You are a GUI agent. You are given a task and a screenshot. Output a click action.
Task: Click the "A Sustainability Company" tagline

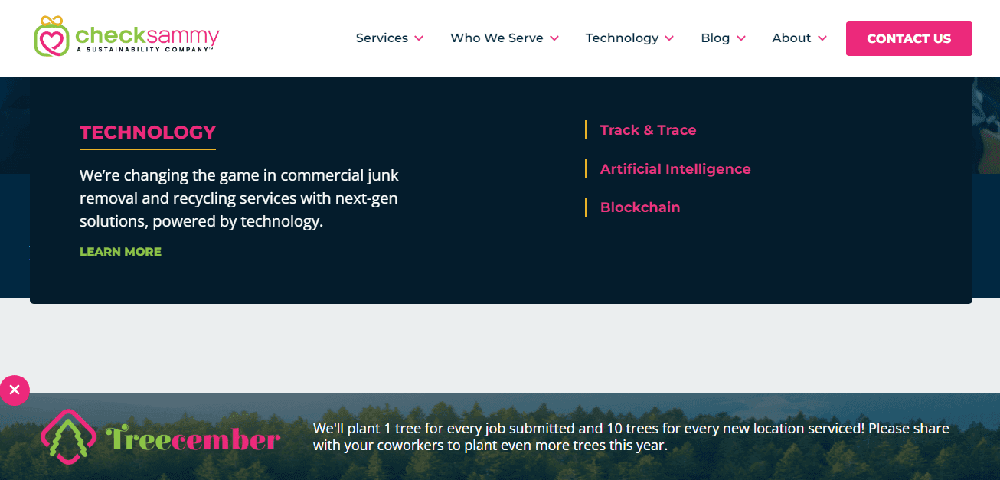[144, 49]
